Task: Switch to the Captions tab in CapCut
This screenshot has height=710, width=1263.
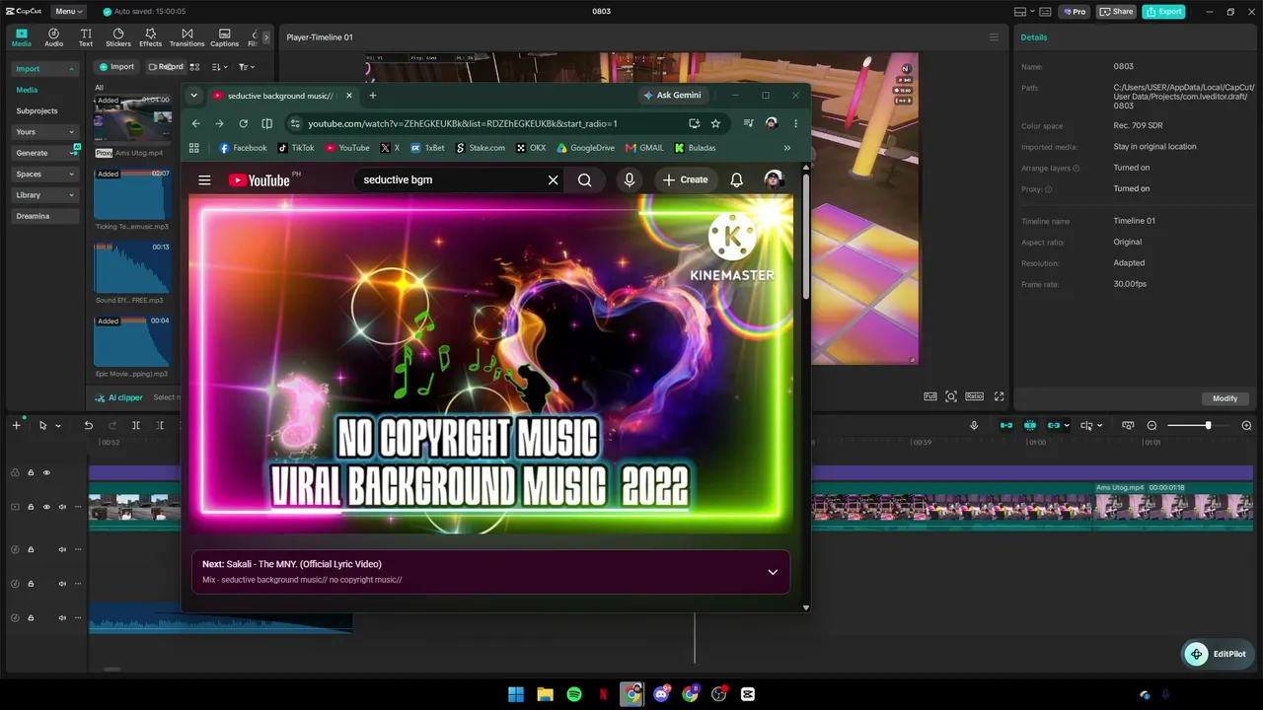Action: pos(224,37)
